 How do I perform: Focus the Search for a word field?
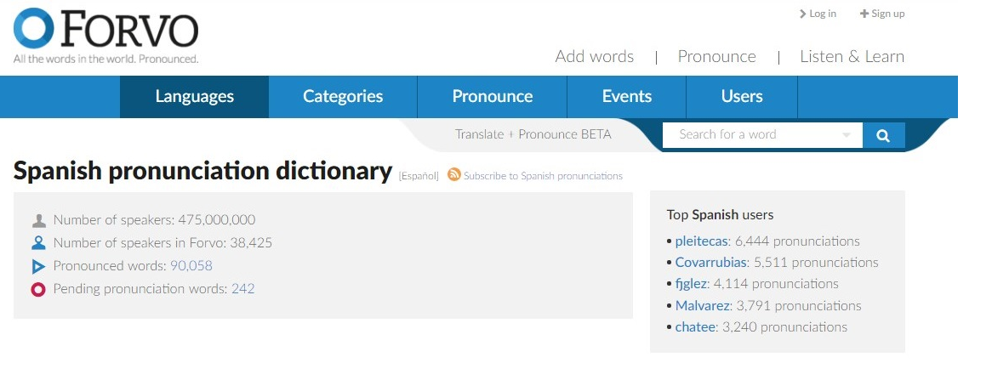[753, 135]
